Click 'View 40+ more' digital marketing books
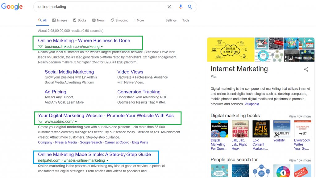Image resolution: width=316 pixels, height=179 pixels. click(300, 117)
